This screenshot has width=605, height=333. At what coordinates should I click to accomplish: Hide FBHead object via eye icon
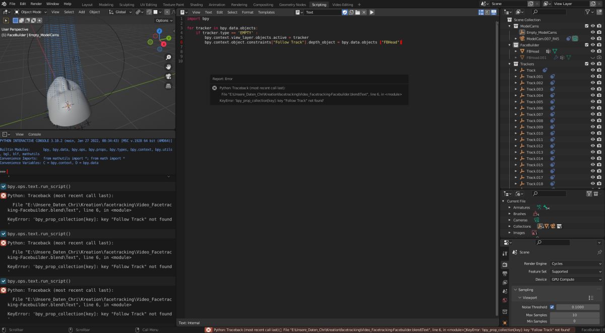(x=592, y=51)
